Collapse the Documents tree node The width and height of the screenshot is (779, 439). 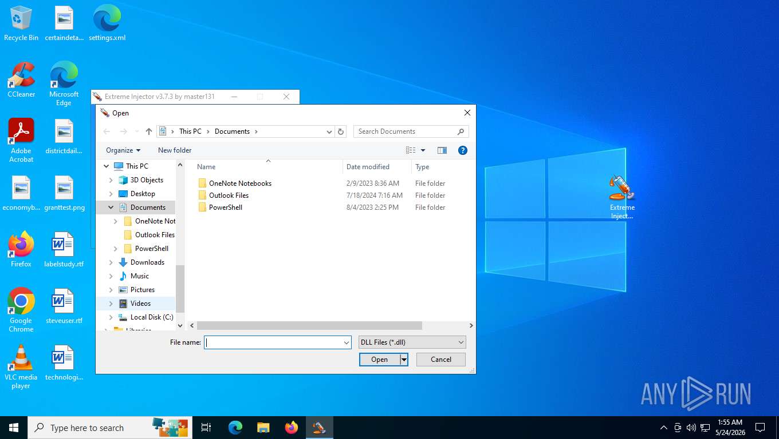pyautogui.click(x=111, y=207)
